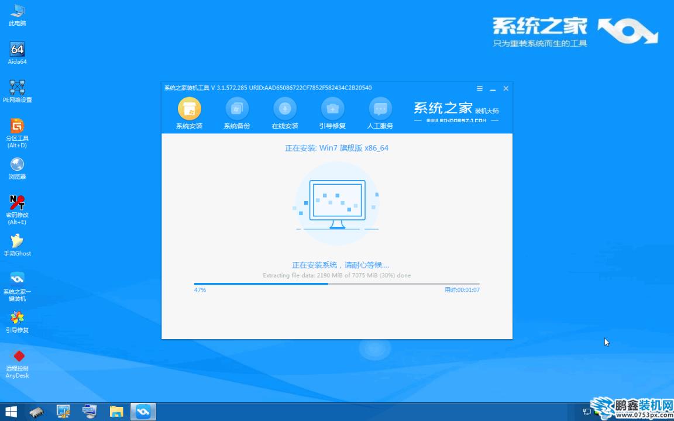Open the 在线安装 tab

tap(284, 113)
